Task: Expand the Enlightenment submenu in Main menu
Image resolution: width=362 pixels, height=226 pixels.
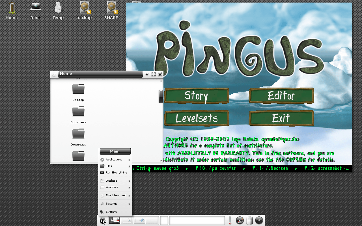Action: point(115,195)
